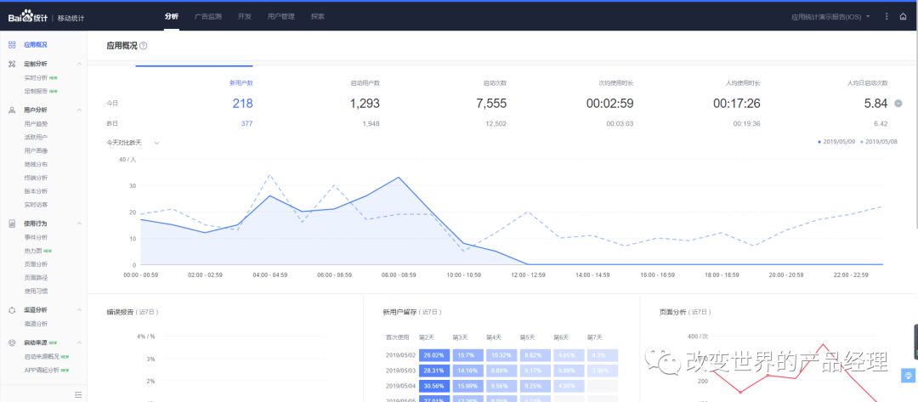This screenshot has height=402, width=918.
Task: Click the help icon beside 应用概况 title
Action: coord(143,47)
